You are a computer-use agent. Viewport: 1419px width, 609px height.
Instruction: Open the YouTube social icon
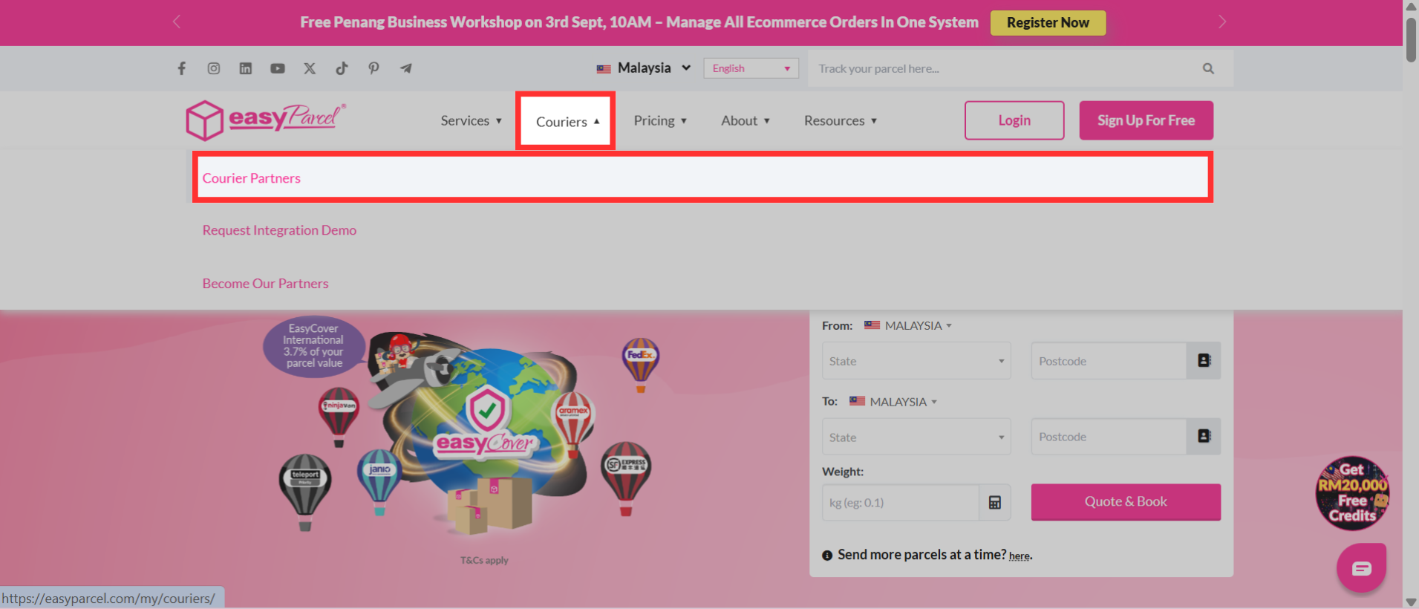click(x=278, y=68)
